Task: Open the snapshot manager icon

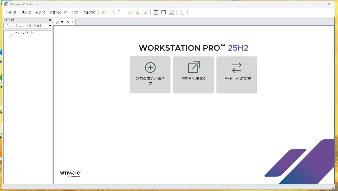Action: tap(145, 12)
